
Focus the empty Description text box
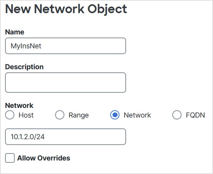point(66,83)
